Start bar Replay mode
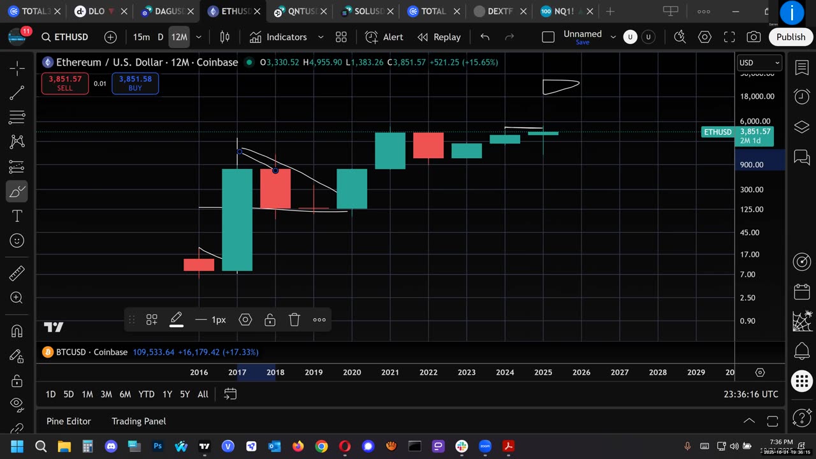 coord(439,37)
